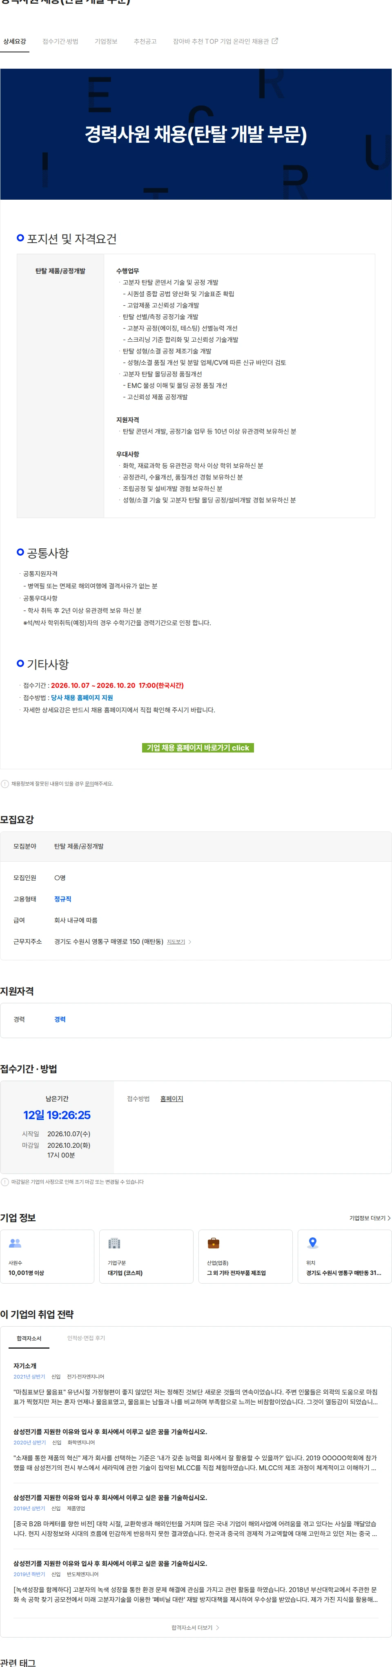Screen dimensions: 392x1667
Task: Select the 대기업 (코스피) card
Action: 147,1256
